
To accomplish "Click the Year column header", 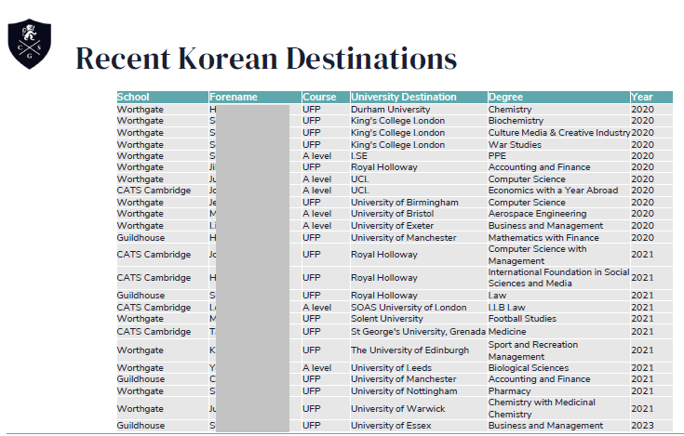I will click(x=651, y=97).
